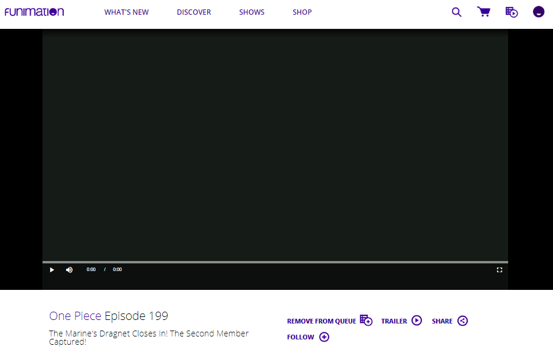Click the Remove From Queue button
The width and height of the screenshot is (553, 350).
click(329, 321)
